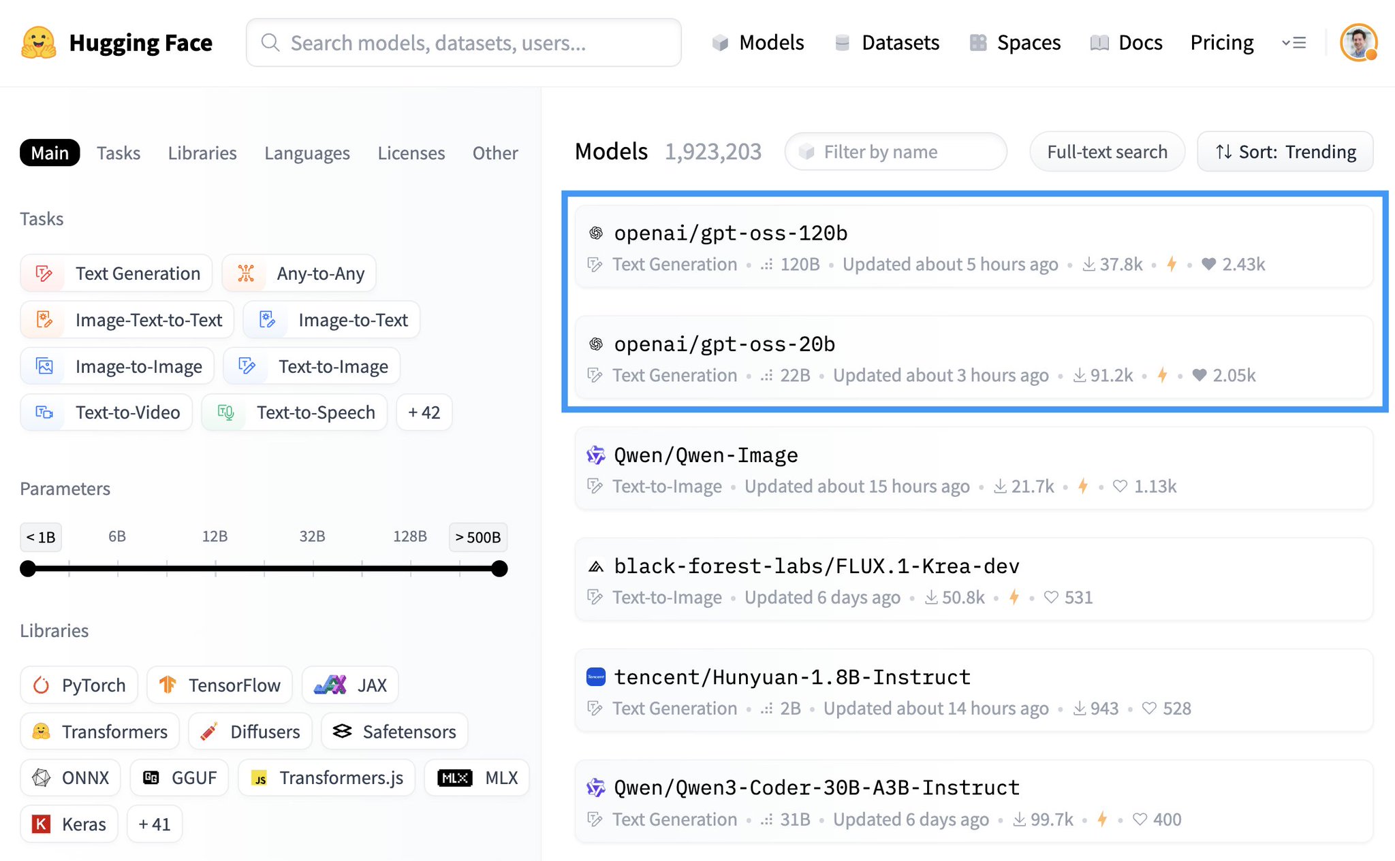Toggle the GGUF library filter

coord(180,777)
